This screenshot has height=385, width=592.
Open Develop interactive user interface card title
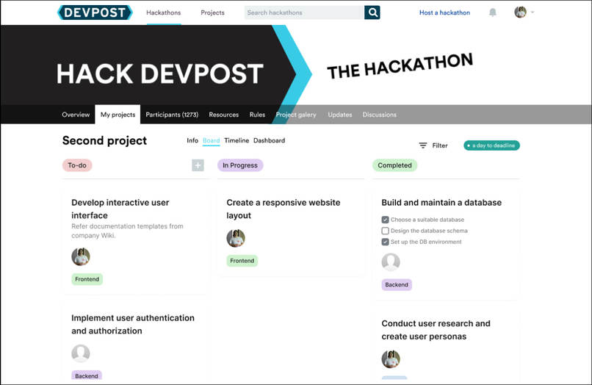[x=120, y=209]
